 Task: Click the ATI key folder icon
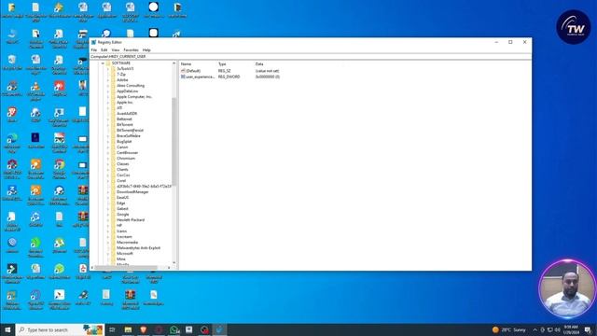tap(113, 108)
